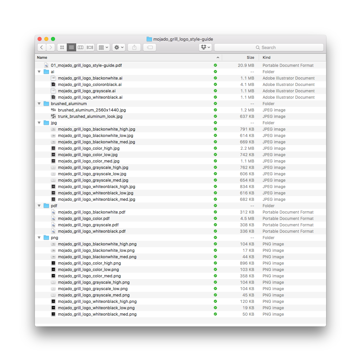This screenshot has width=361, height=361.
Task: Open the gear action menu
Action: [119, 47]
